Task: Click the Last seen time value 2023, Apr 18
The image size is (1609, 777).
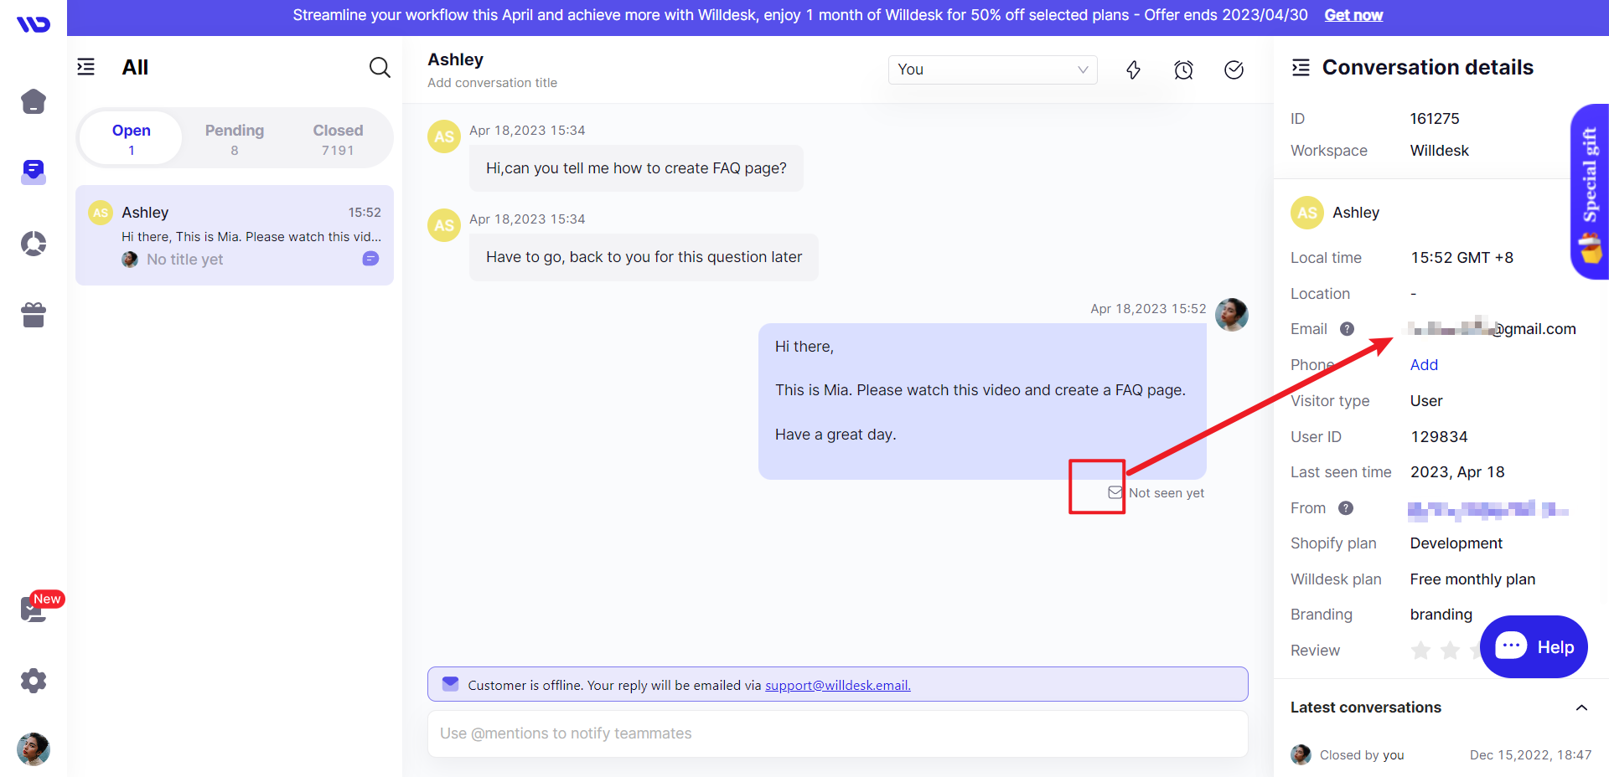Action: (x=1457, y=472)
